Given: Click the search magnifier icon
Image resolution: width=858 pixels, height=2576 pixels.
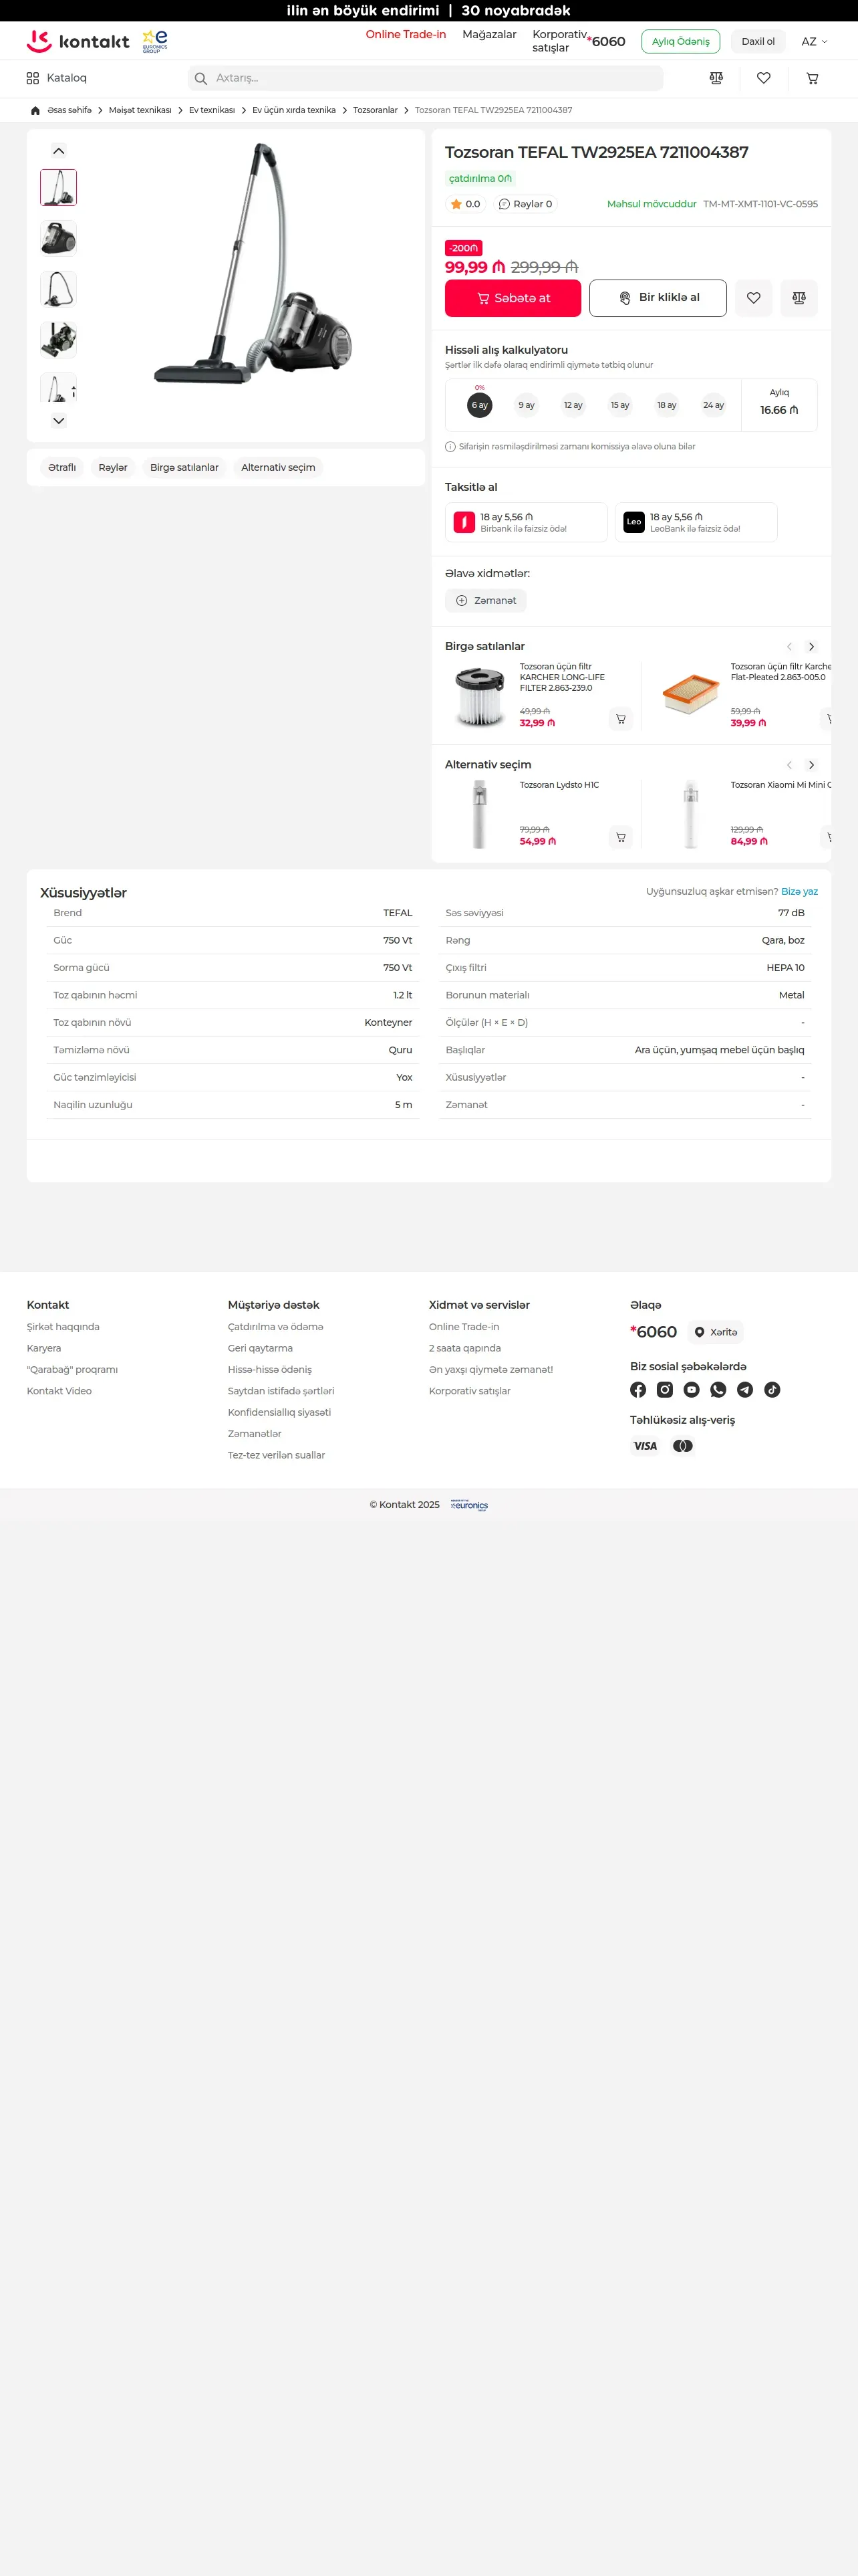Looking at the screenshot, I should (200, 78).
